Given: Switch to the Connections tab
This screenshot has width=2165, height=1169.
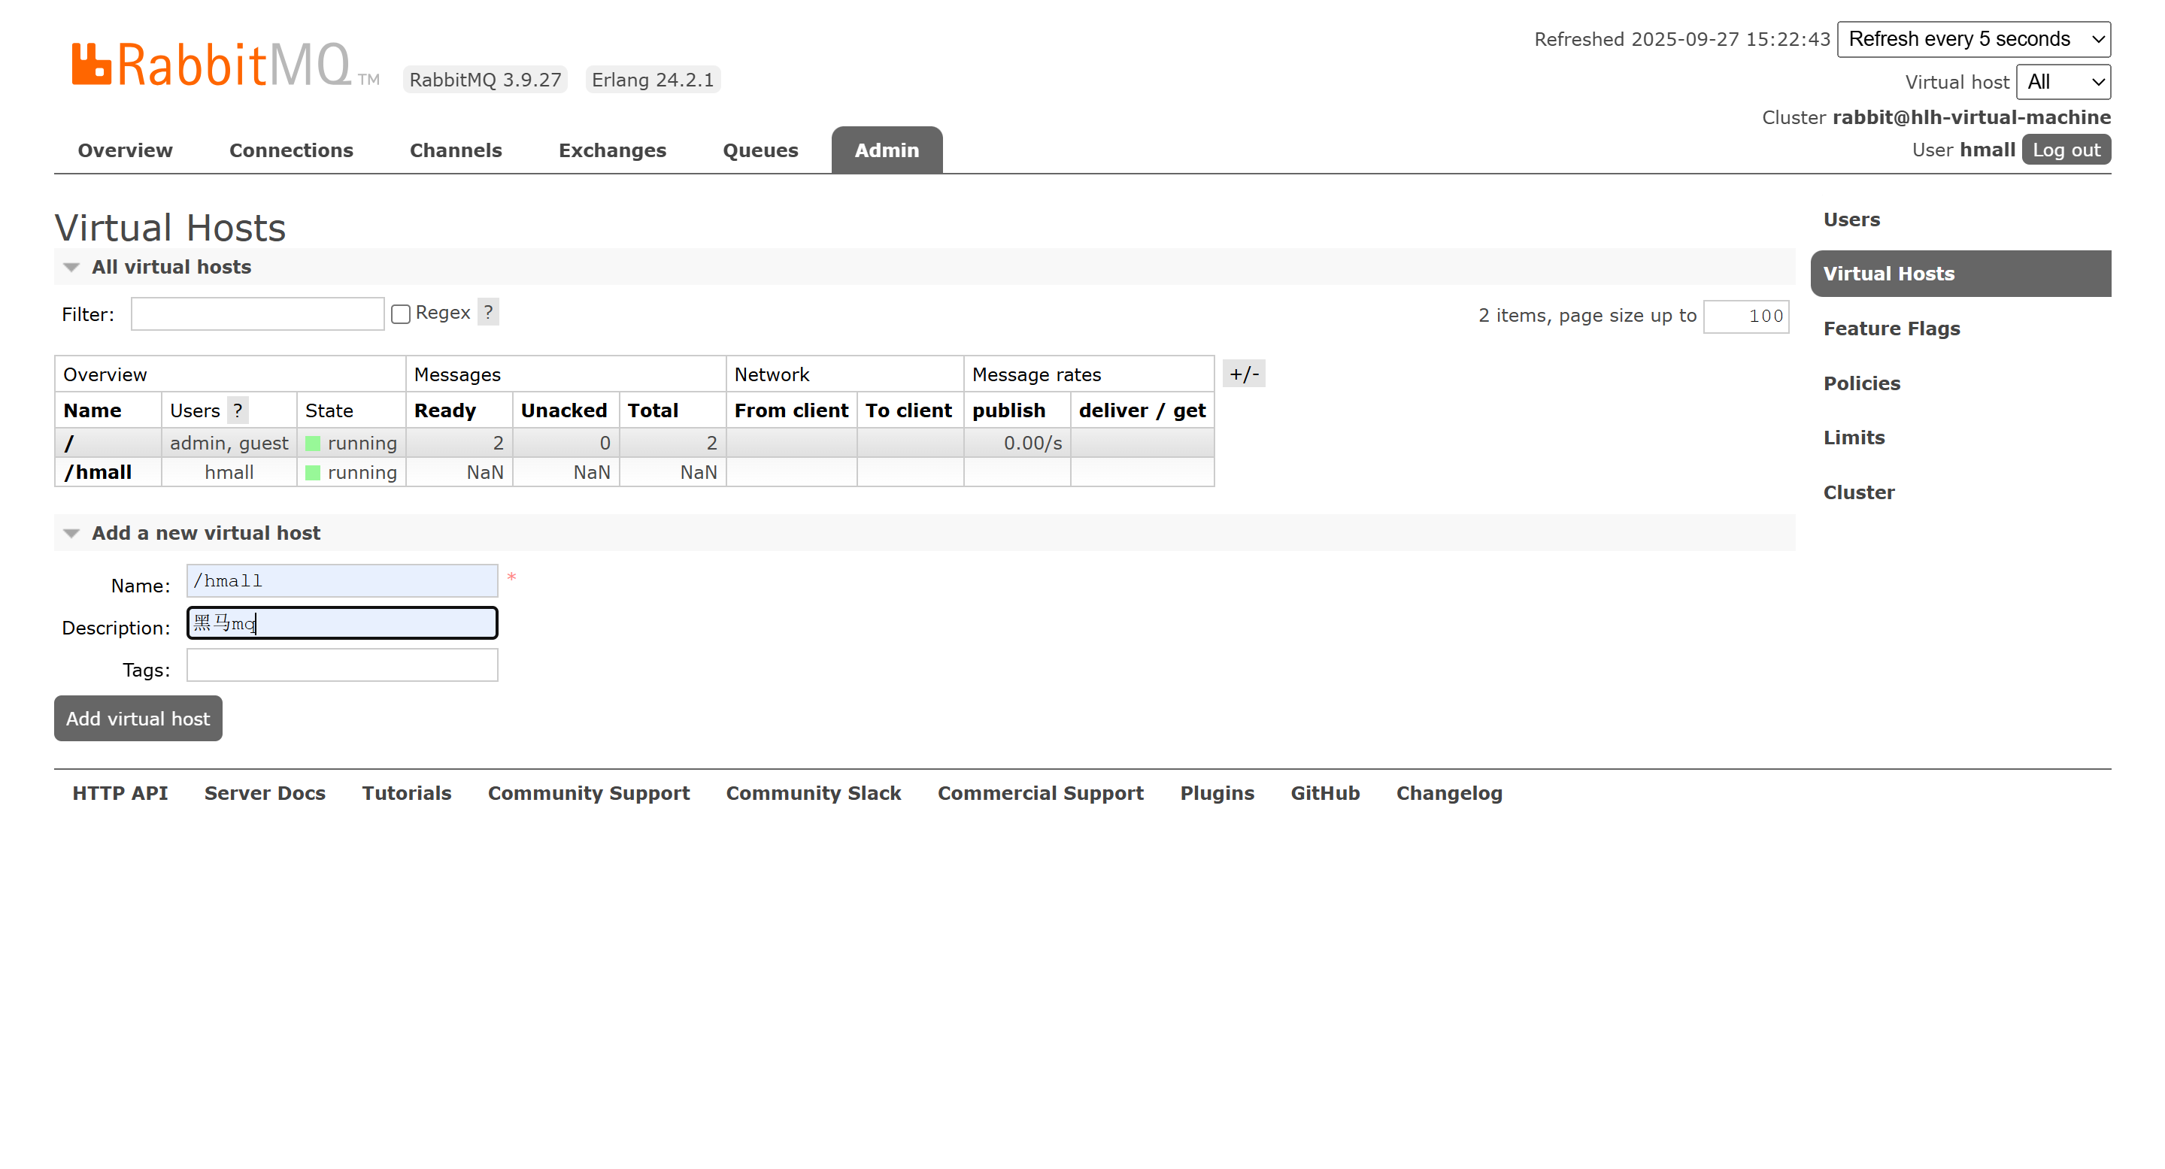Looking at the screenshot, I should (291, 150).
